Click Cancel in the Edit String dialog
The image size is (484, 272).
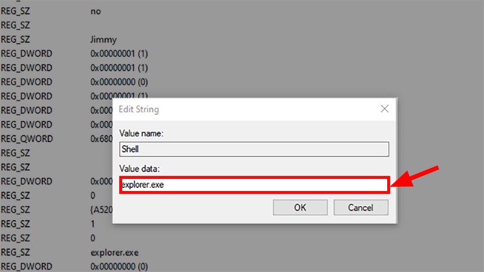(x=361, y=207)
